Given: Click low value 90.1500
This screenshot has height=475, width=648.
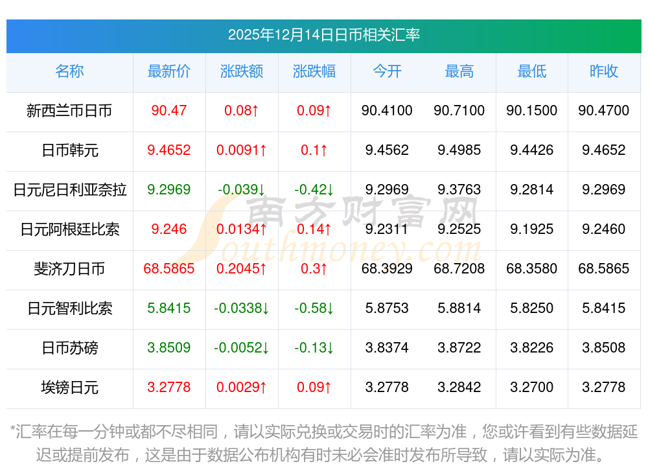Looking at the screenshot, I should [x=531, y=110].
